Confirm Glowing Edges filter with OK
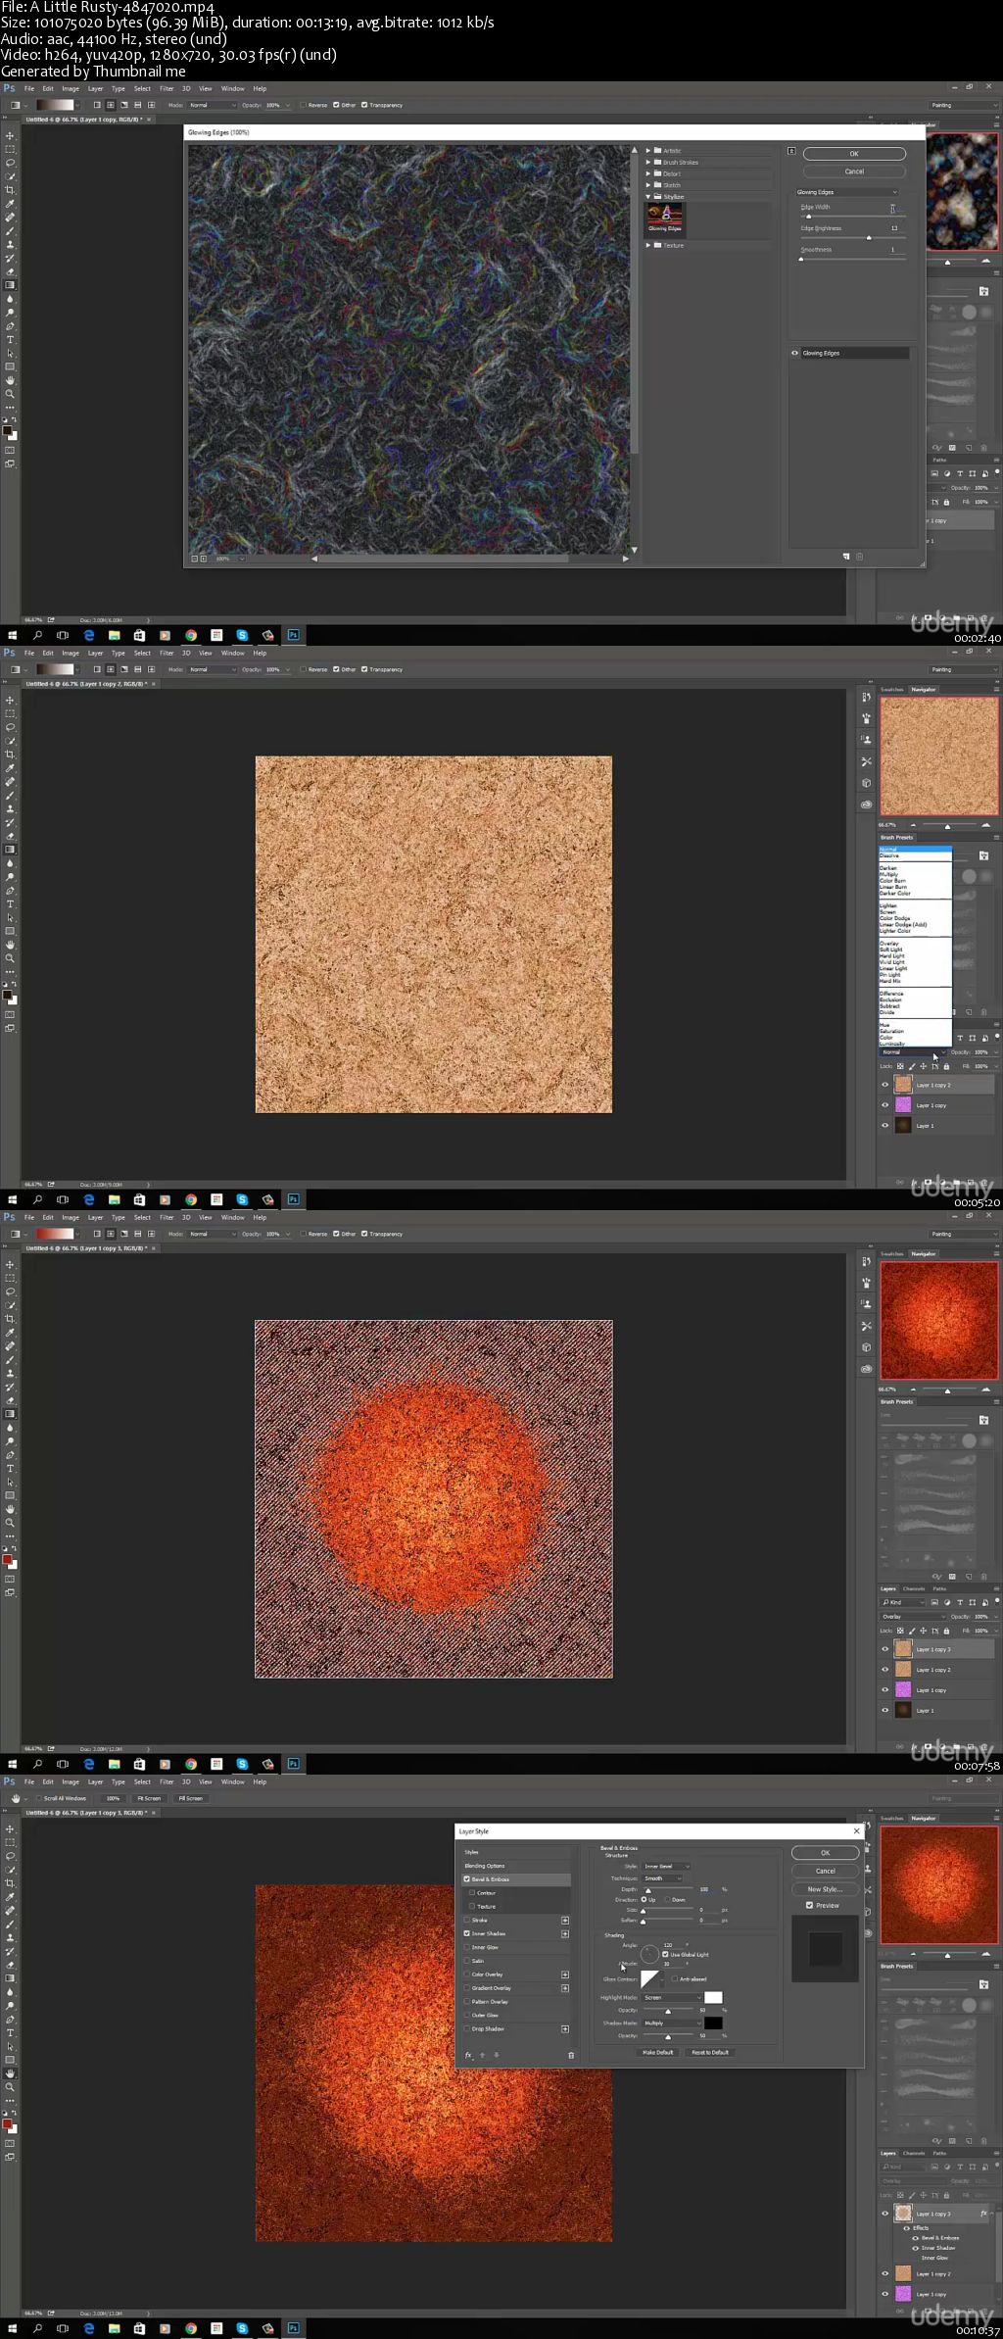The width and height of the screenshot is (1003, 2339). 854,154
